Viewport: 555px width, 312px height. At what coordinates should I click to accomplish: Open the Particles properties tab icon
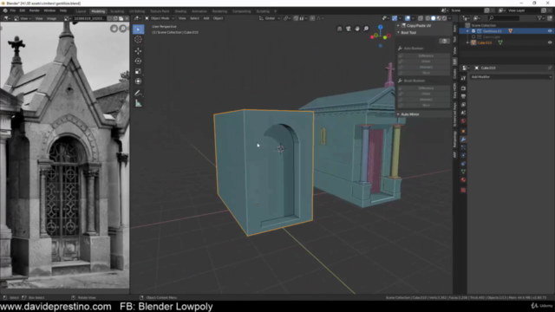pyautogui.click(x=463, y=147)
